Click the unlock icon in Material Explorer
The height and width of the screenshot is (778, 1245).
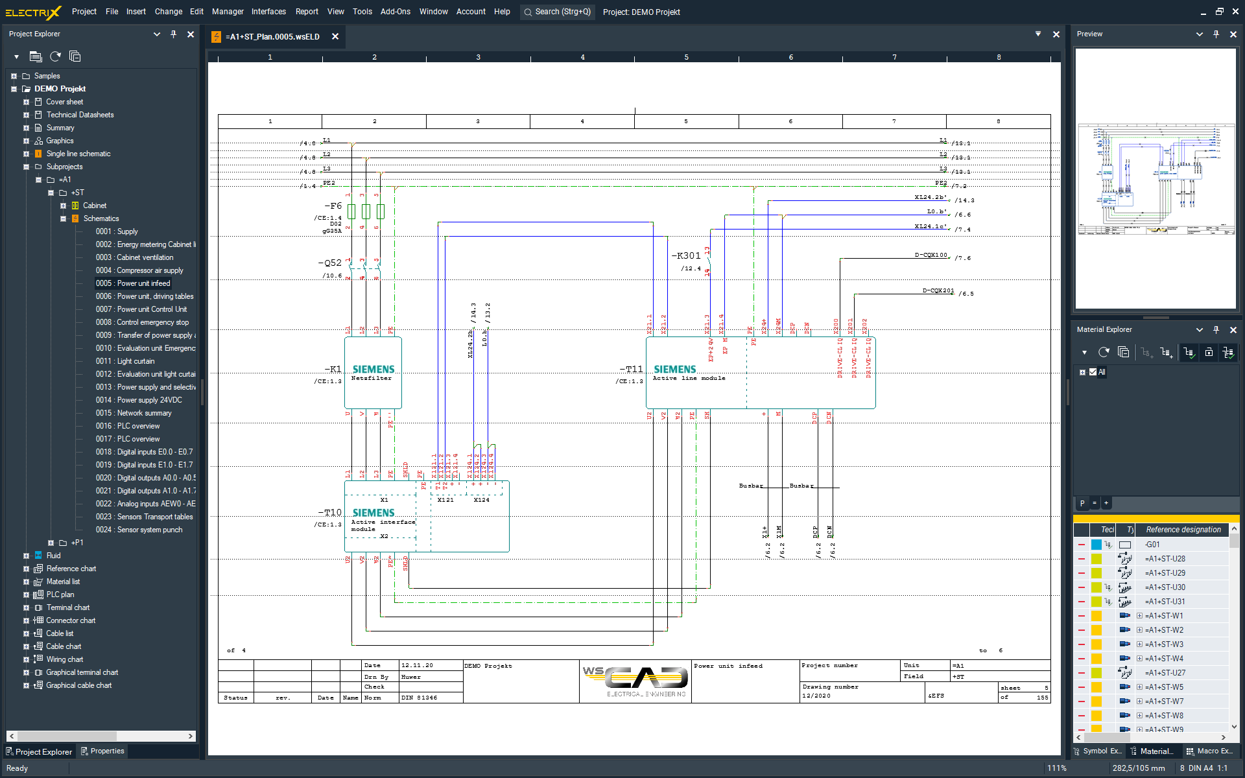pos(1209,352)
